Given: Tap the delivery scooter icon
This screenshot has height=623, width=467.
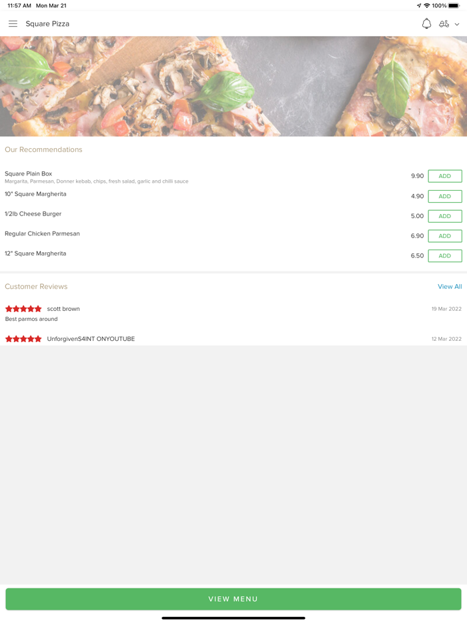Looking at the screenshot, I should 444,24.
